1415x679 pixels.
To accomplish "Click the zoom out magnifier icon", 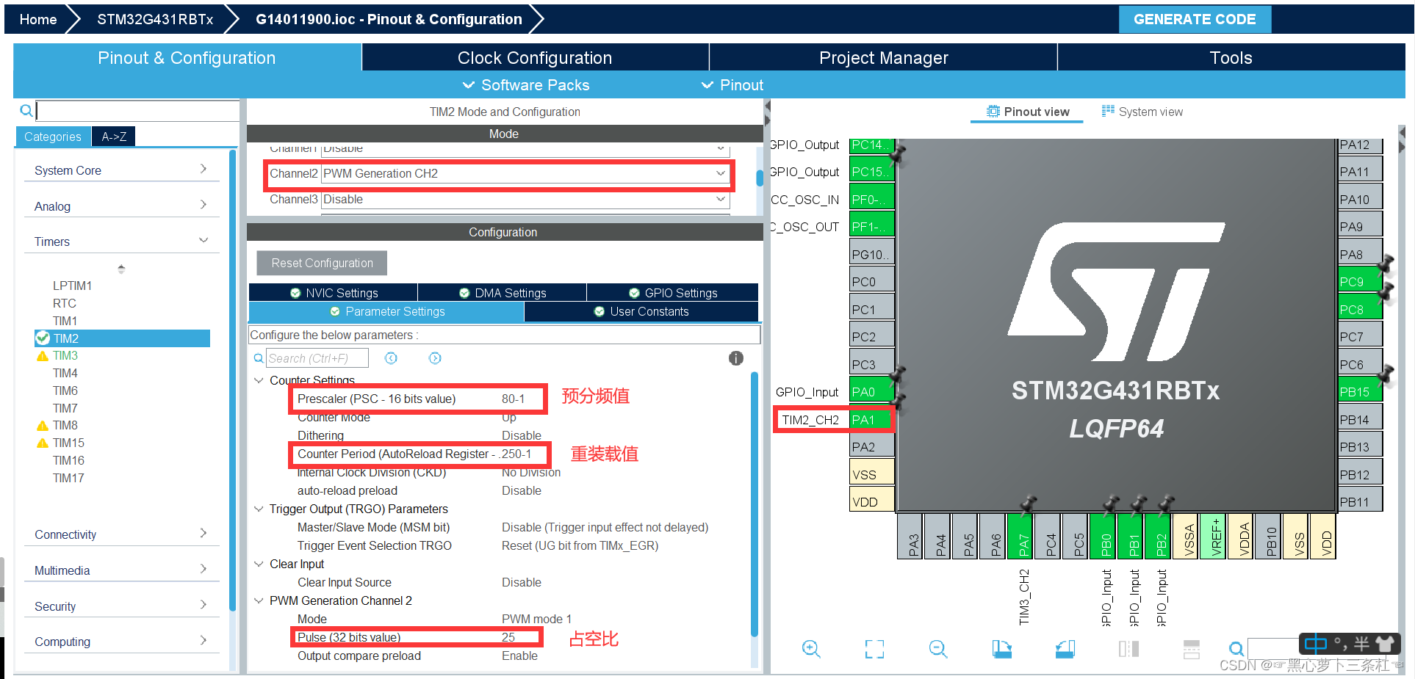I will click(938, 649).
